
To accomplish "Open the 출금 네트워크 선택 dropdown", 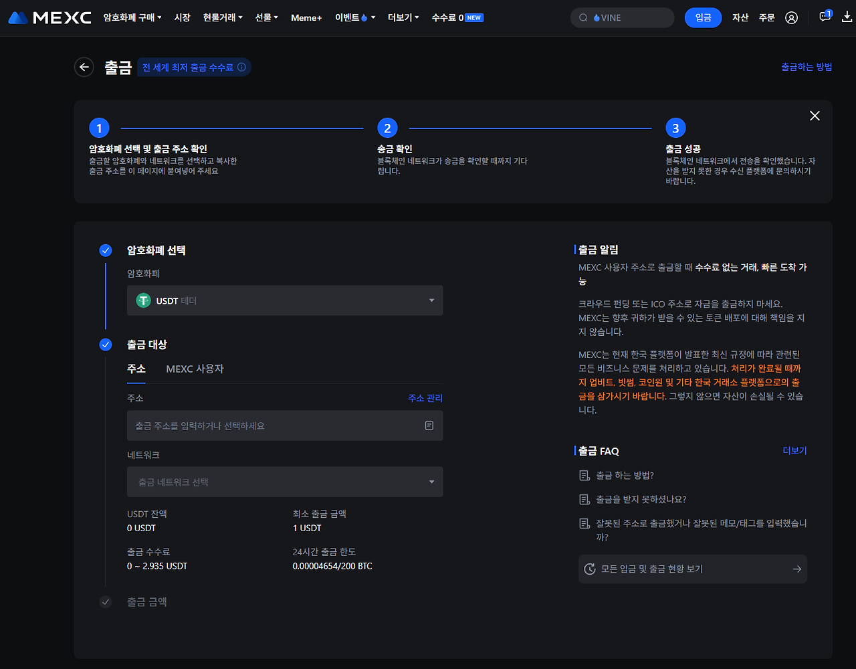I will [285, 482].
